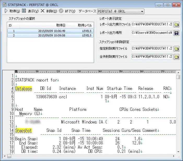Click the ID column header

10,25
